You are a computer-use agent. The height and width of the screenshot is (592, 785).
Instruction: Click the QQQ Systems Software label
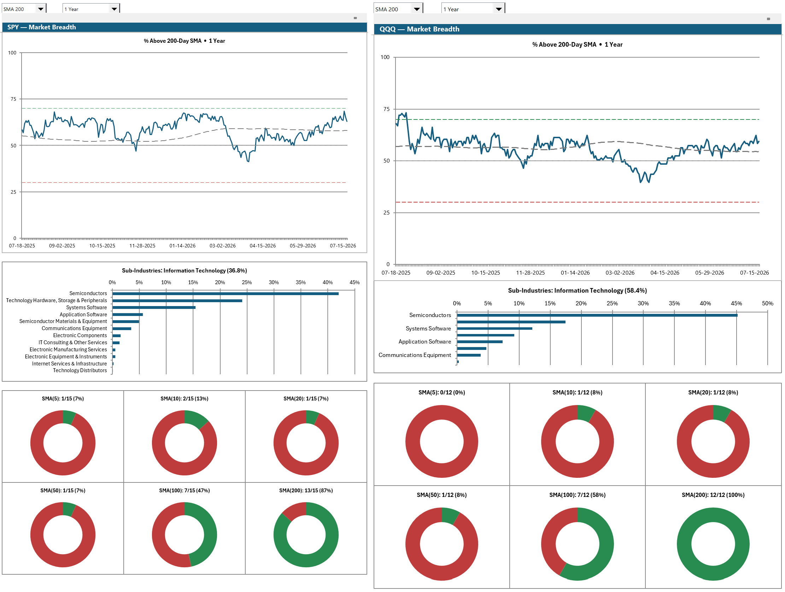(428, 329)
